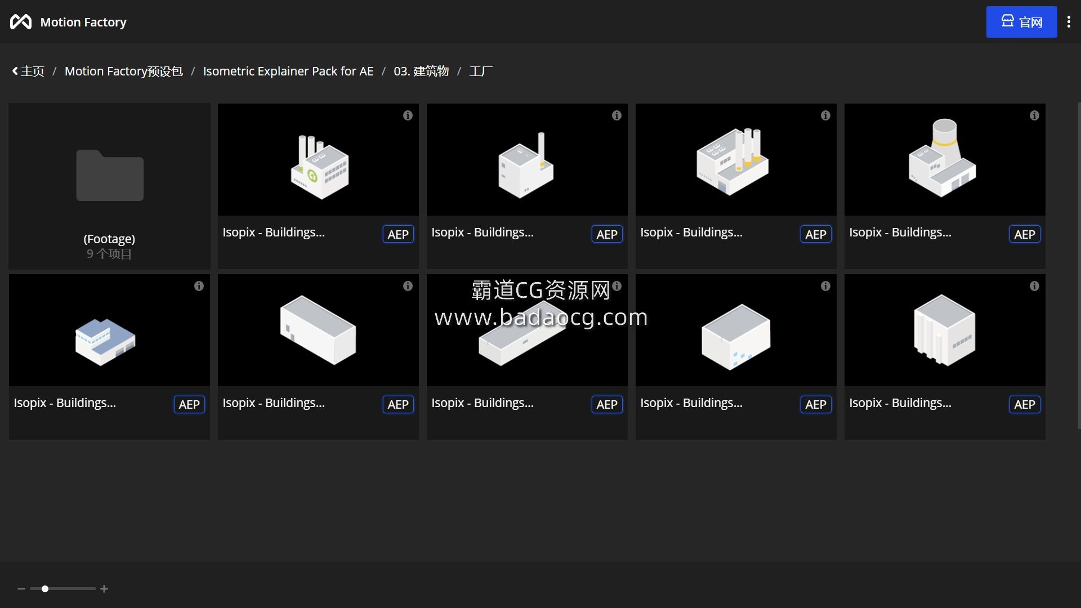
Task: Click the thumbnail size slider handle
Action: point(45,589)
